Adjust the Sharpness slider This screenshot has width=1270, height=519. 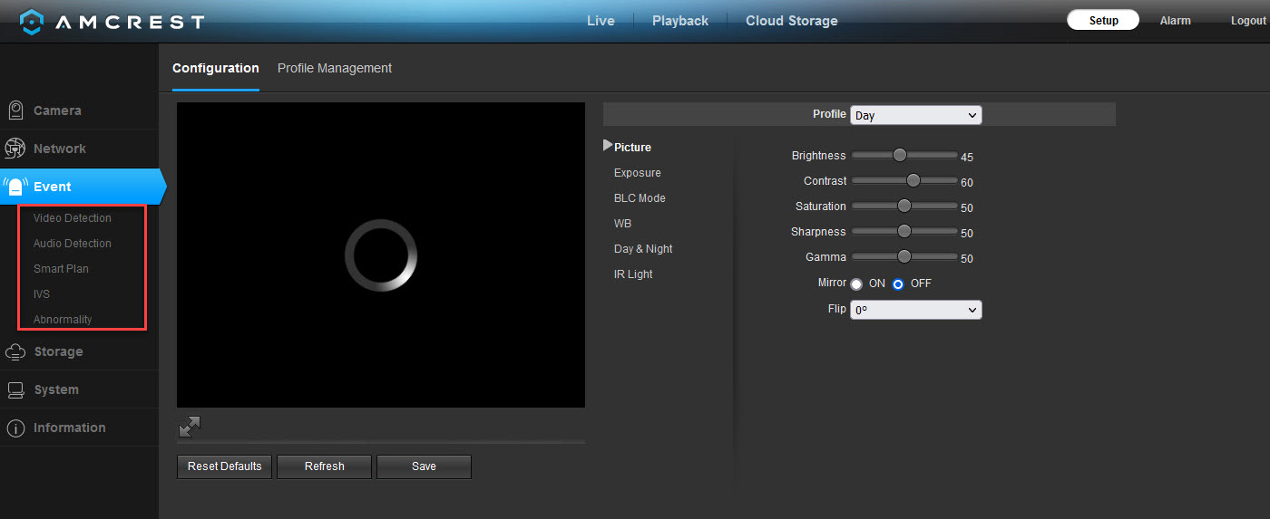pyautogui.click(x=904, y=231)
